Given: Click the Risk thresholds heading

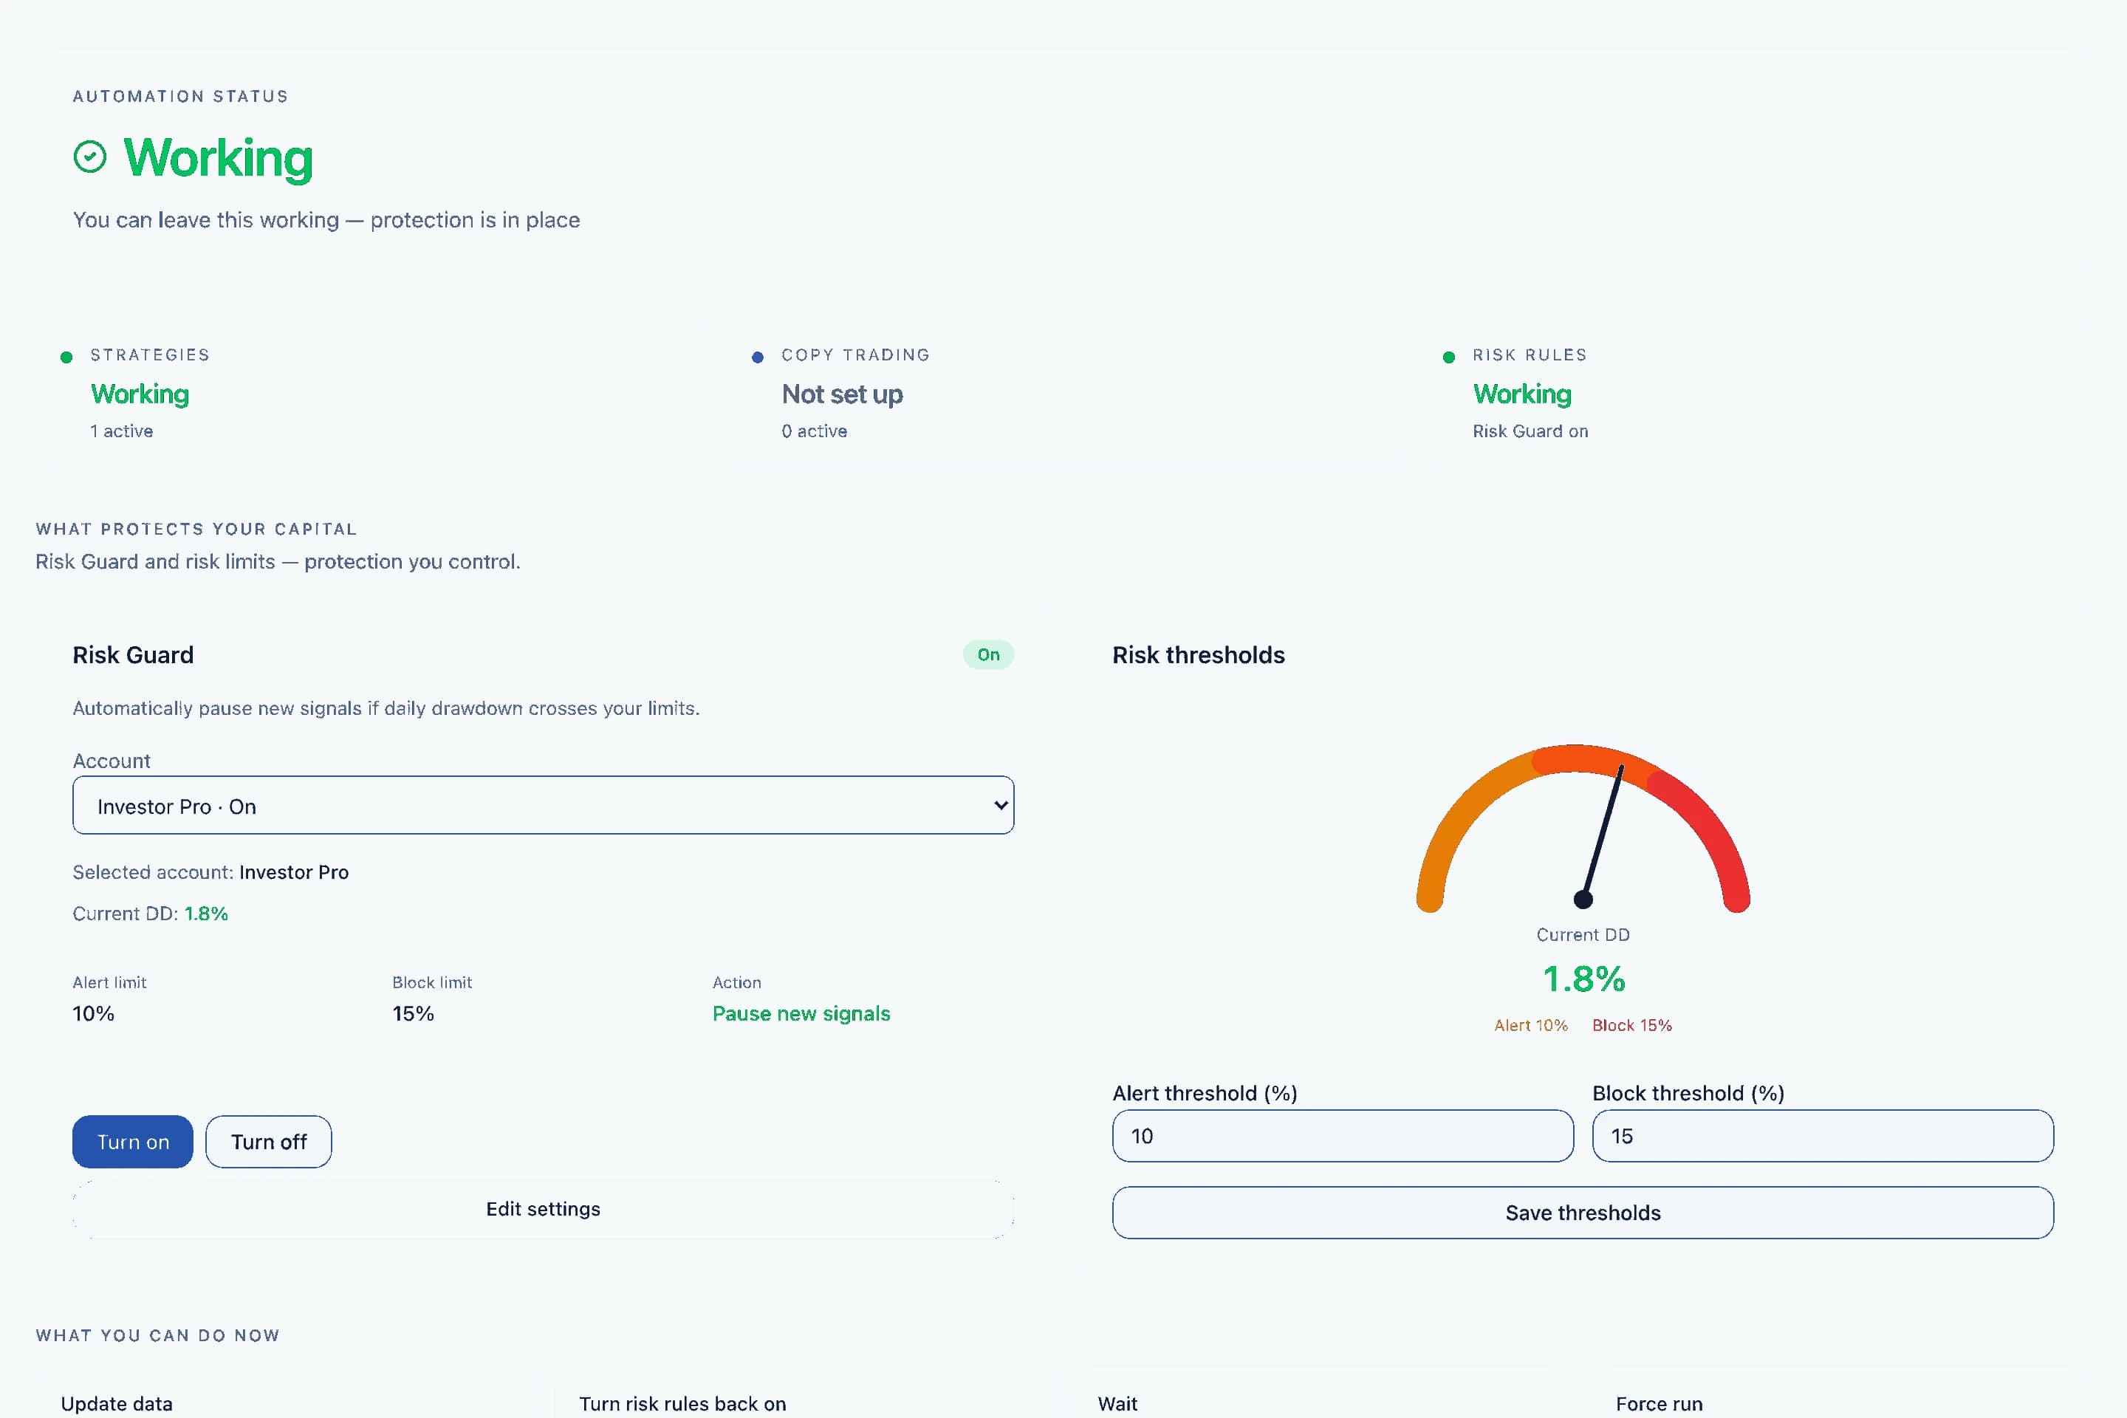Looking at the screenshot, I should point(1198,655).
